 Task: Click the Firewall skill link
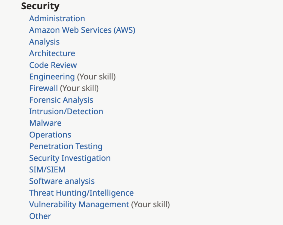coord(43,88)
